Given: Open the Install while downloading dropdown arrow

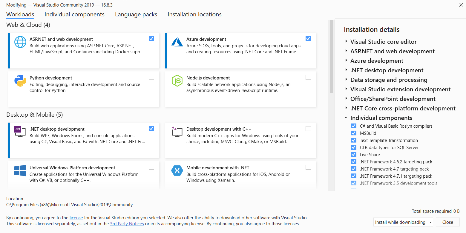Looking at the screenshot, I should (x=430, y=222).
